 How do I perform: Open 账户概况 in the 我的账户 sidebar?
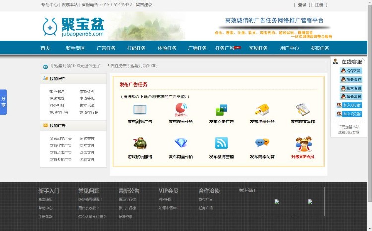[x=57, y=92]
